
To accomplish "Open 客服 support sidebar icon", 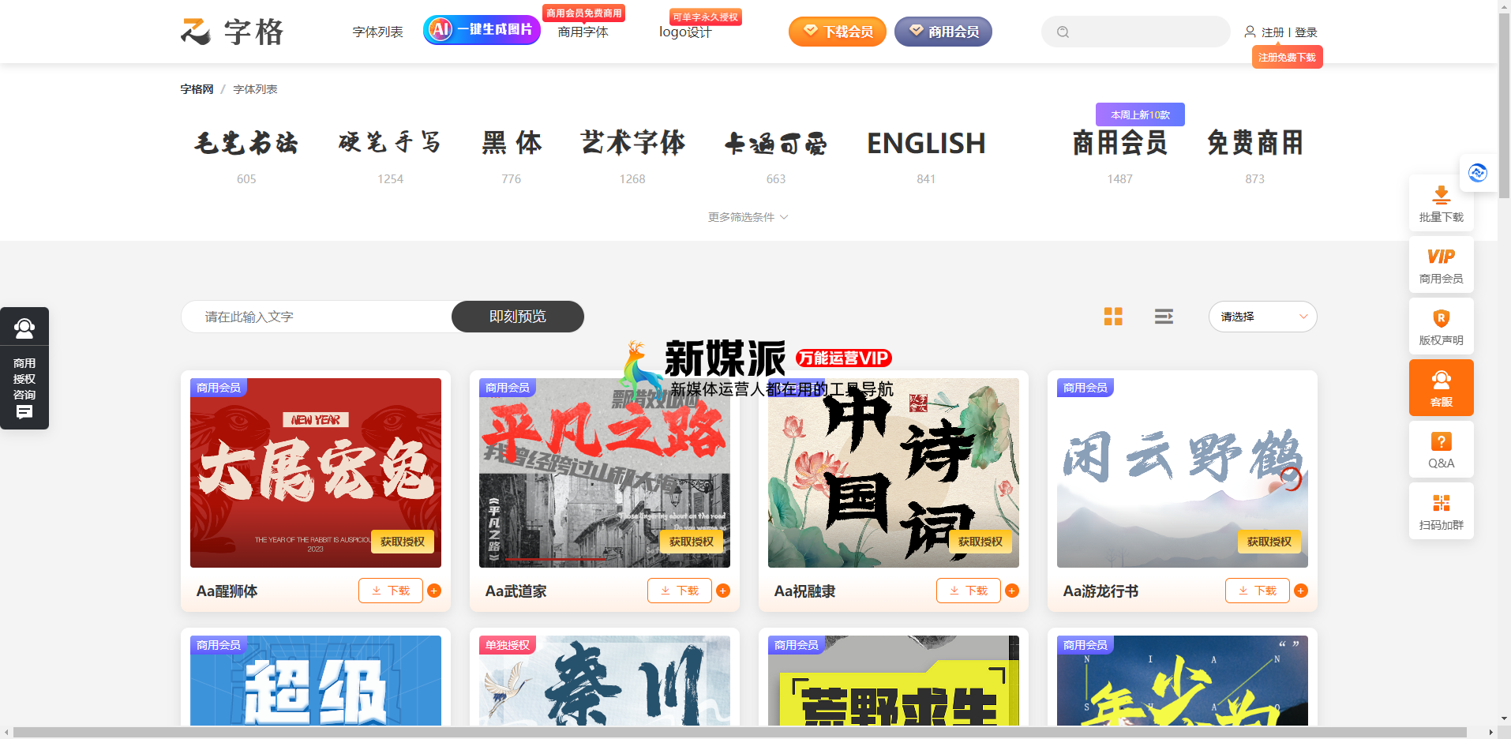I will (1442, 388).
